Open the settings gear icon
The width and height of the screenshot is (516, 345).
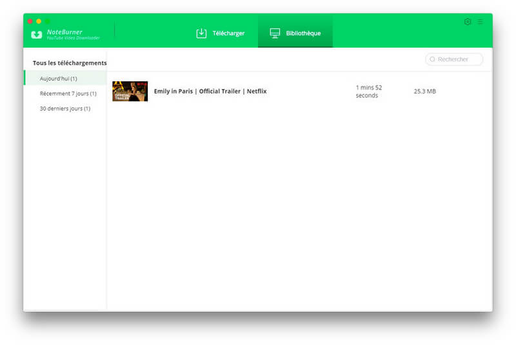tap(467, 22)
